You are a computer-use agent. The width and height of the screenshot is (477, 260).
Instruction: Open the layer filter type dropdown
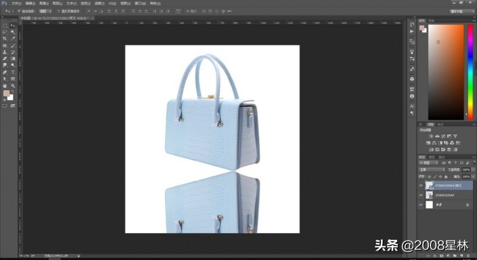pyautogui.click(x=428, y=163)
